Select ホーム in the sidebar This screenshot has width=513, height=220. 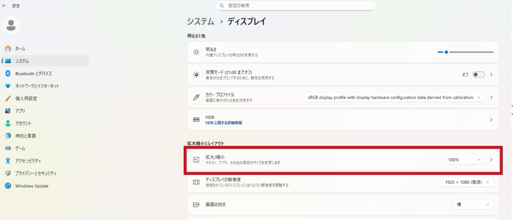coord(20,49)
